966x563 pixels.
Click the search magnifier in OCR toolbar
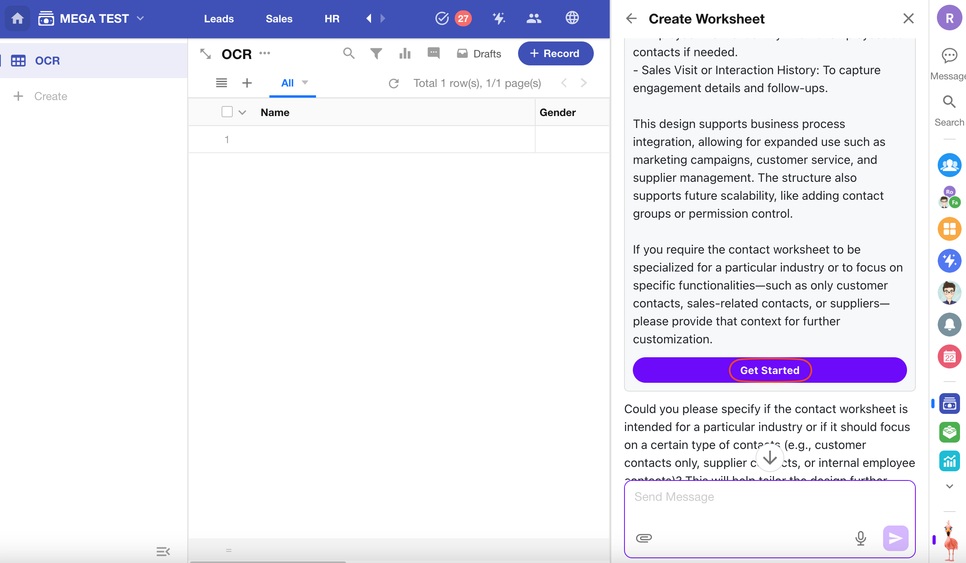pyautogui.click(x=349, y=53)
